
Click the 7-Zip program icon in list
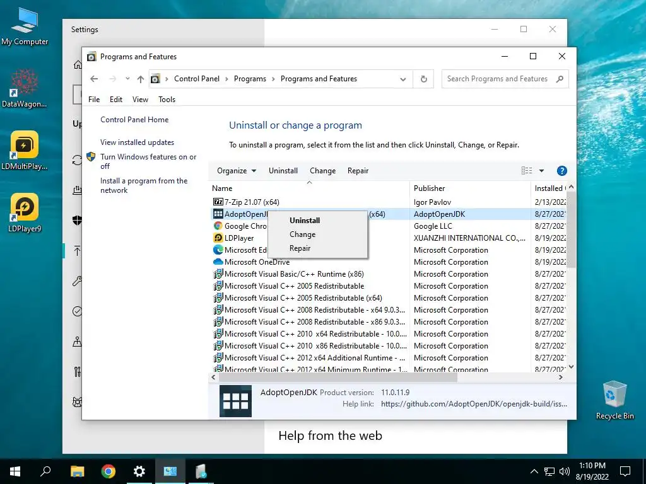[218, 202]
